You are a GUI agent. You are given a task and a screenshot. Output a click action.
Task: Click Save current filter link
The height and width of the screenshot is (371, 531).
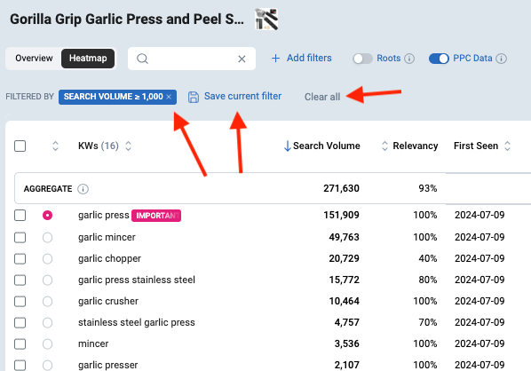coord(242,96)
